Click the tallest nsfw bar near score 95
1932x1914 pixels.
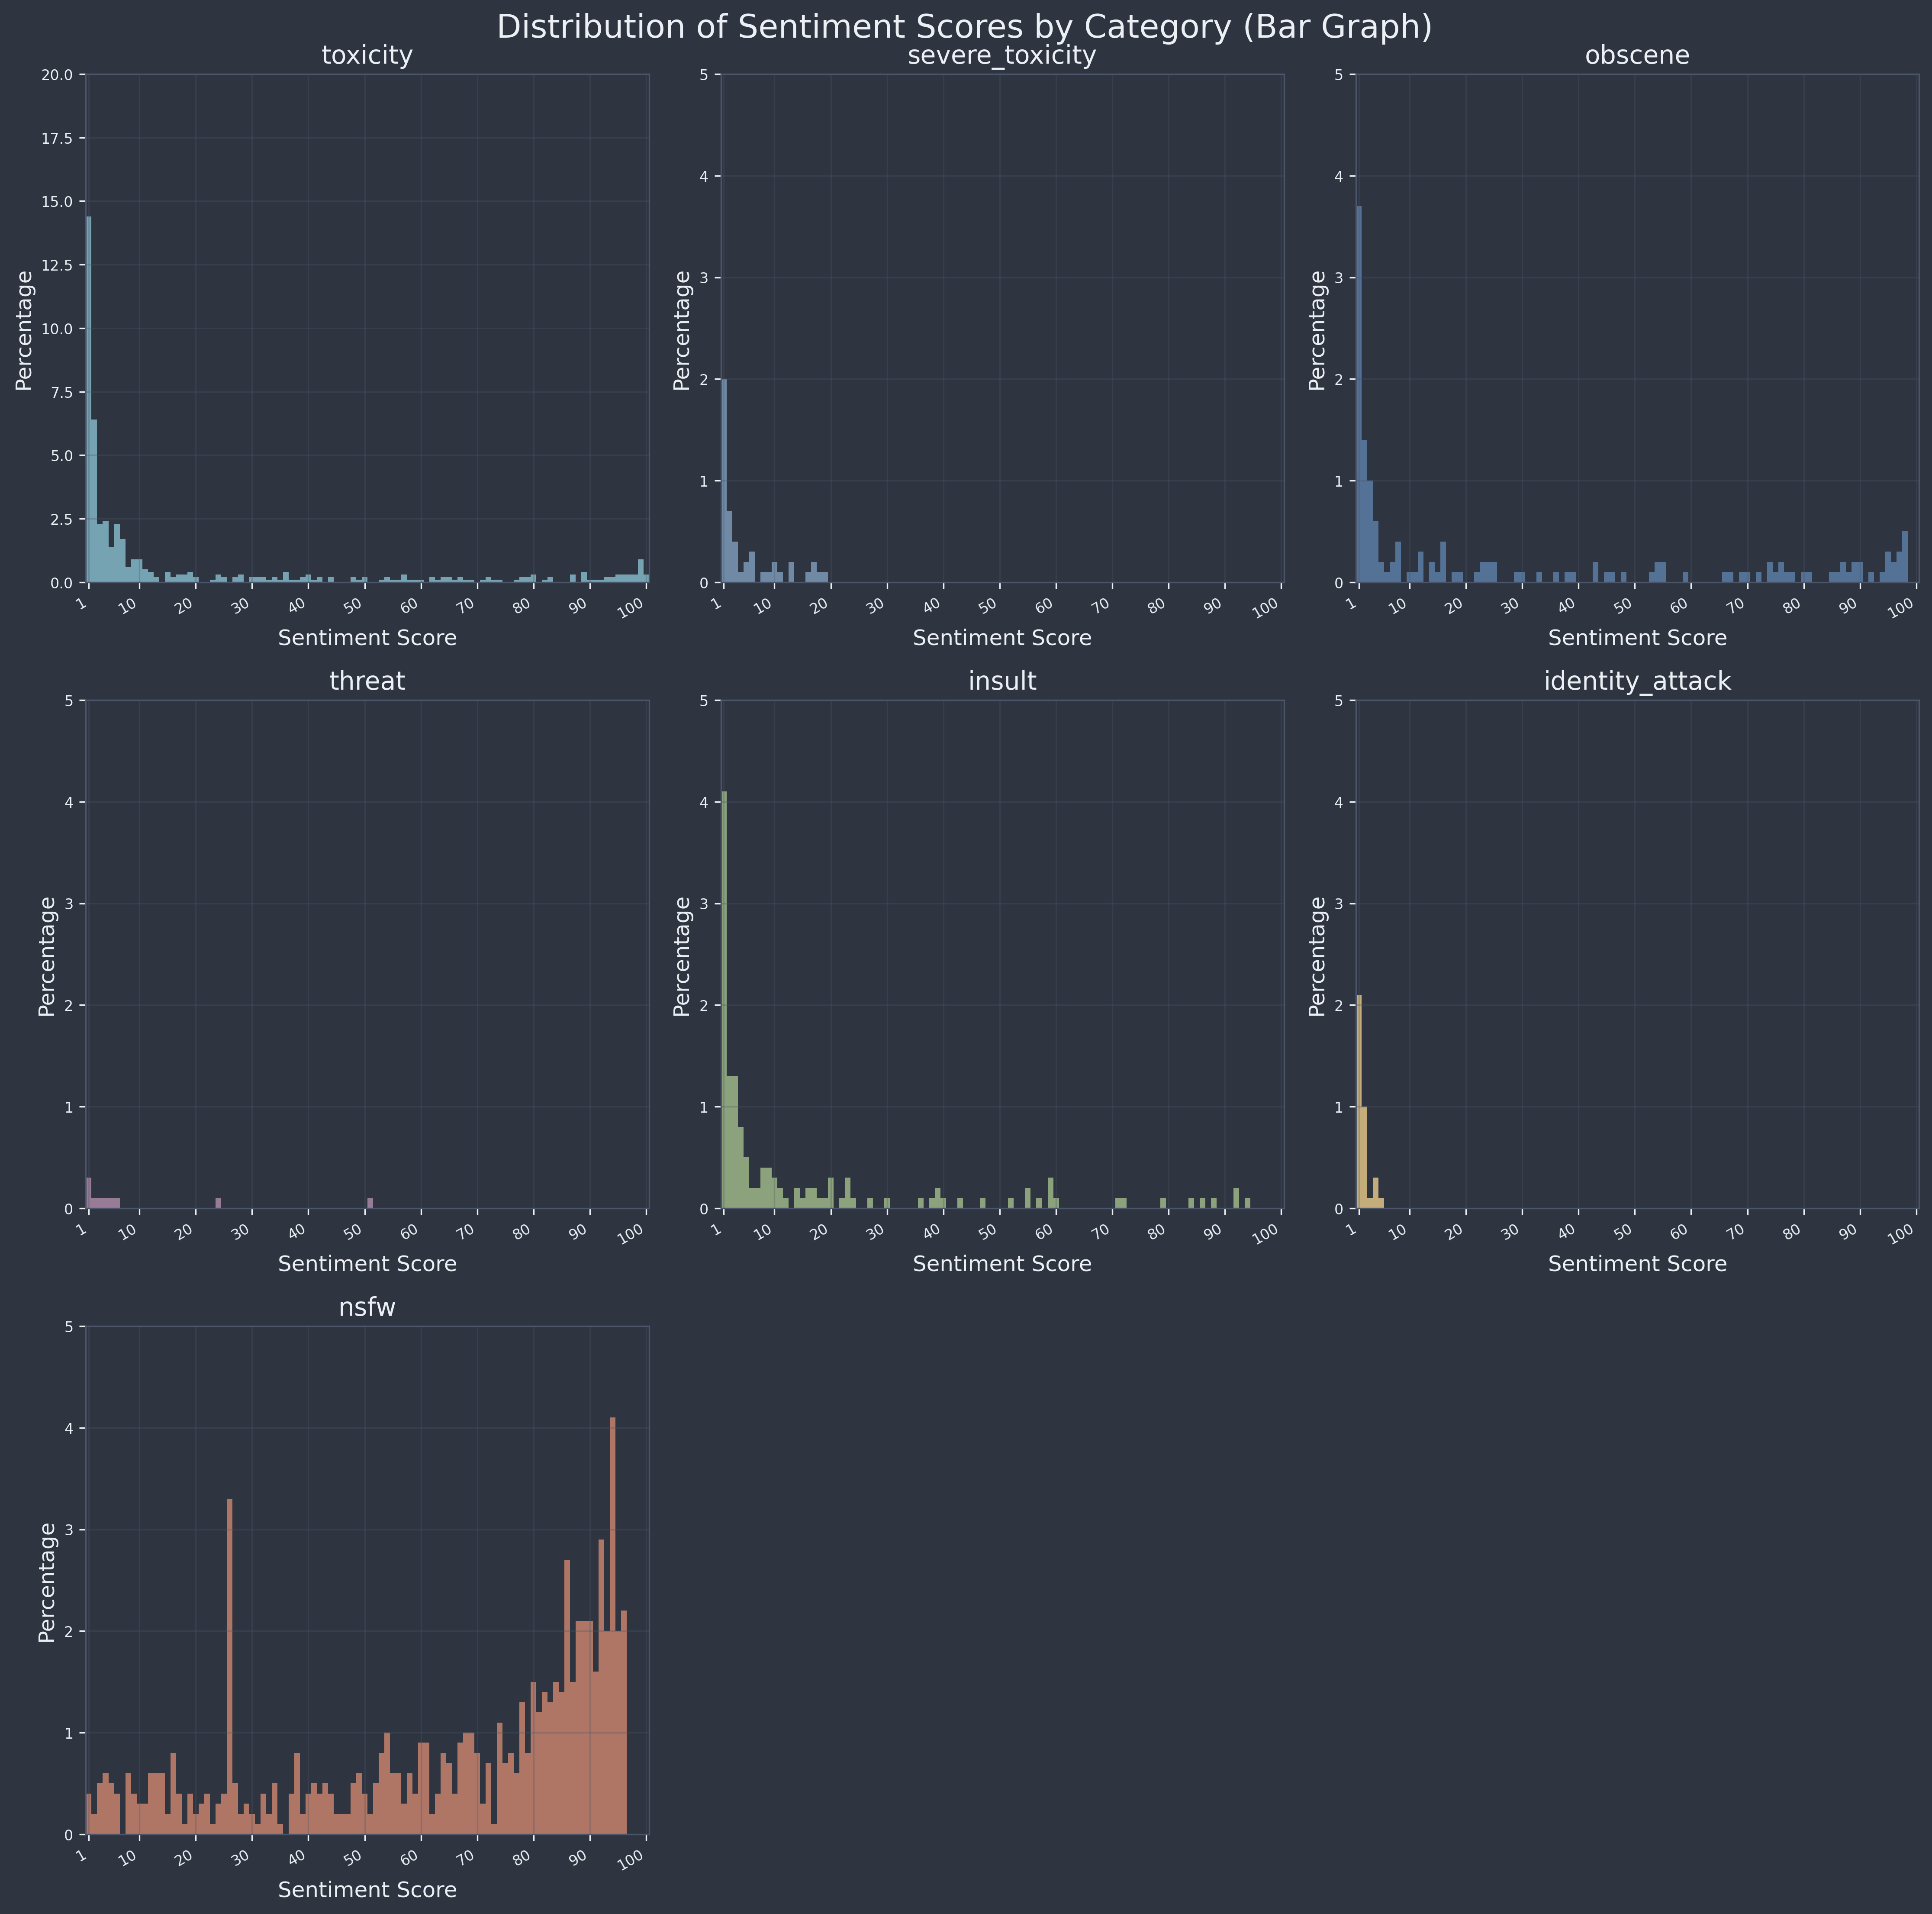click(x=612, y=1626)
